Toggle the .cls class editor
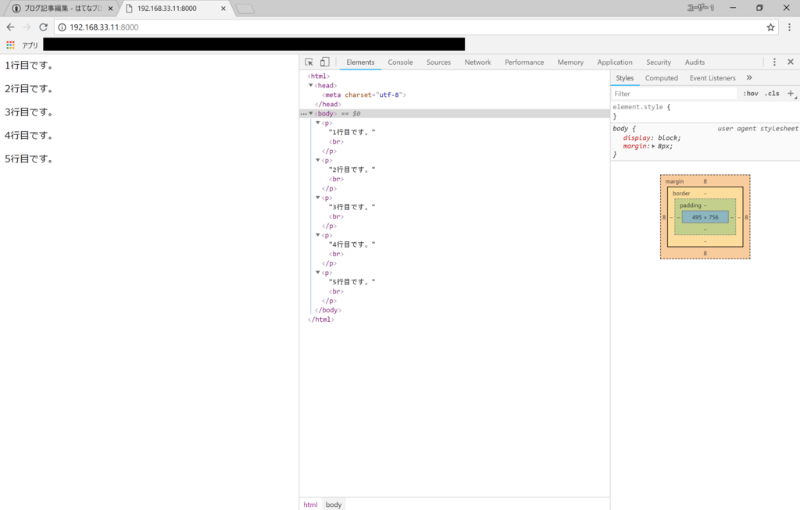This screenshot has height=510, width=800. [x=773, y=93]
